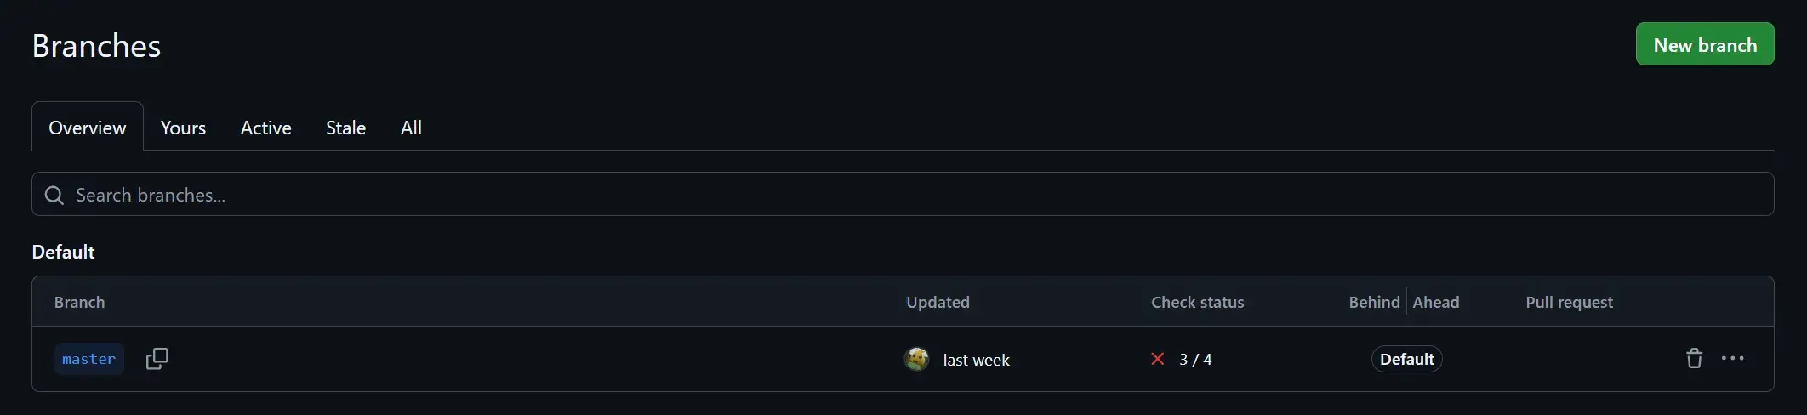Image resolution: width=1807 pixels, height=415 pixels.
Task: Switch to the Yours tab
Action: click(183, 128)
